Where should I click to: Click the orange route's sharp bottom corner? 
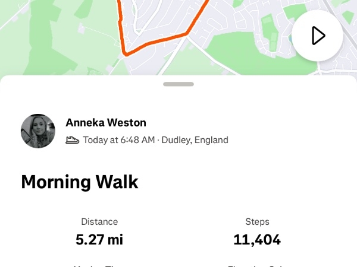126,54
